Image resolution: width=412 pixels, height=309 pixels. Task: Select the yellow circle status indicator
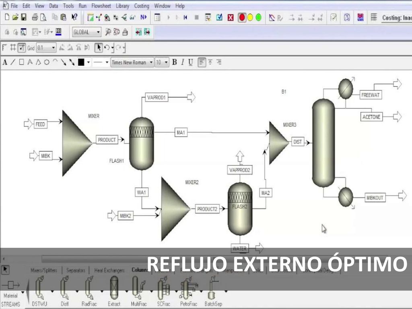point(250,18)
